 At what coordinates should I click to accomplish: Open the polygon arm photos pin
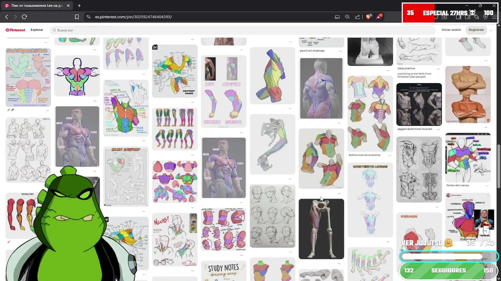224,92
